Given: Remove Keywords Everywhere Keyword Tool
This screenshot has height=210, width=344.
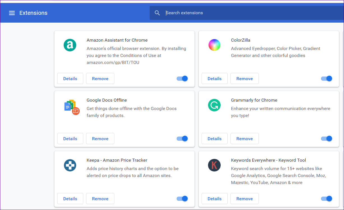Looking at the screenshot, I should [244, 199].
